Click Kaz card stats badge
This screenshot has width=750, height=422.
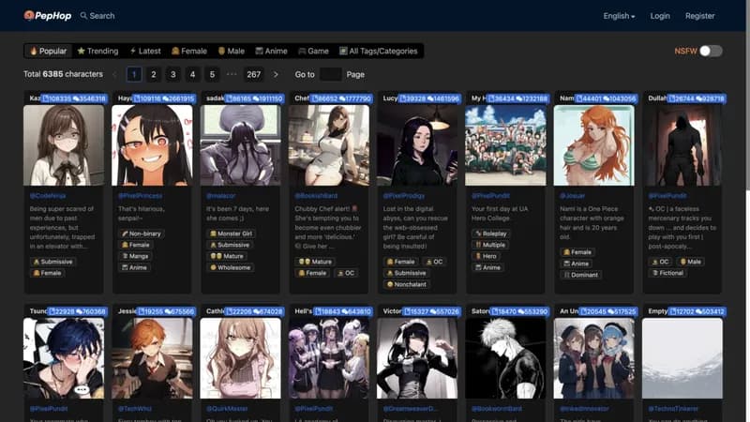click(74, 98)
